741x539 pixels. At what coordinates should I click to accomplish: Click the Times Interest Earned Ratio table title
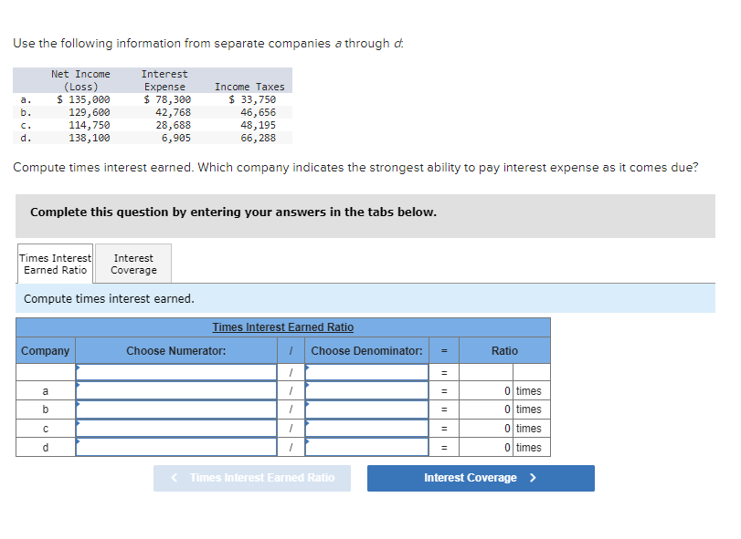click(x=282, y=327)
